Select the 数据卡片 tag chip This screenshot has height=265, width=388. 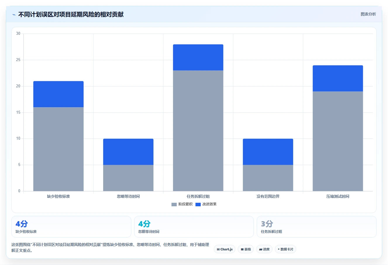point(285,249)
